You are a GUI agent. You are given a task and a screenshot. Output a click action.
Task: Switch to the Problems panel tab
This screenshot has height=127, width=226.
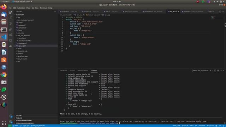tap(64, 71)
